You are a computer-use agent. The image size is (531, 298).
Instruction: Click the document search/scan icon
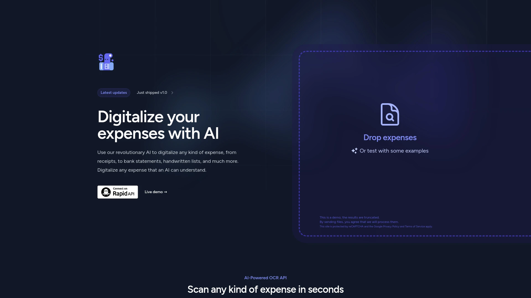[390, 114]
